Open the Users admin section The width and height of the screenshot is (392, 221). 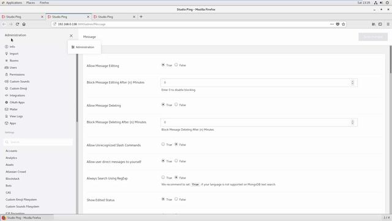click(11, 68)
